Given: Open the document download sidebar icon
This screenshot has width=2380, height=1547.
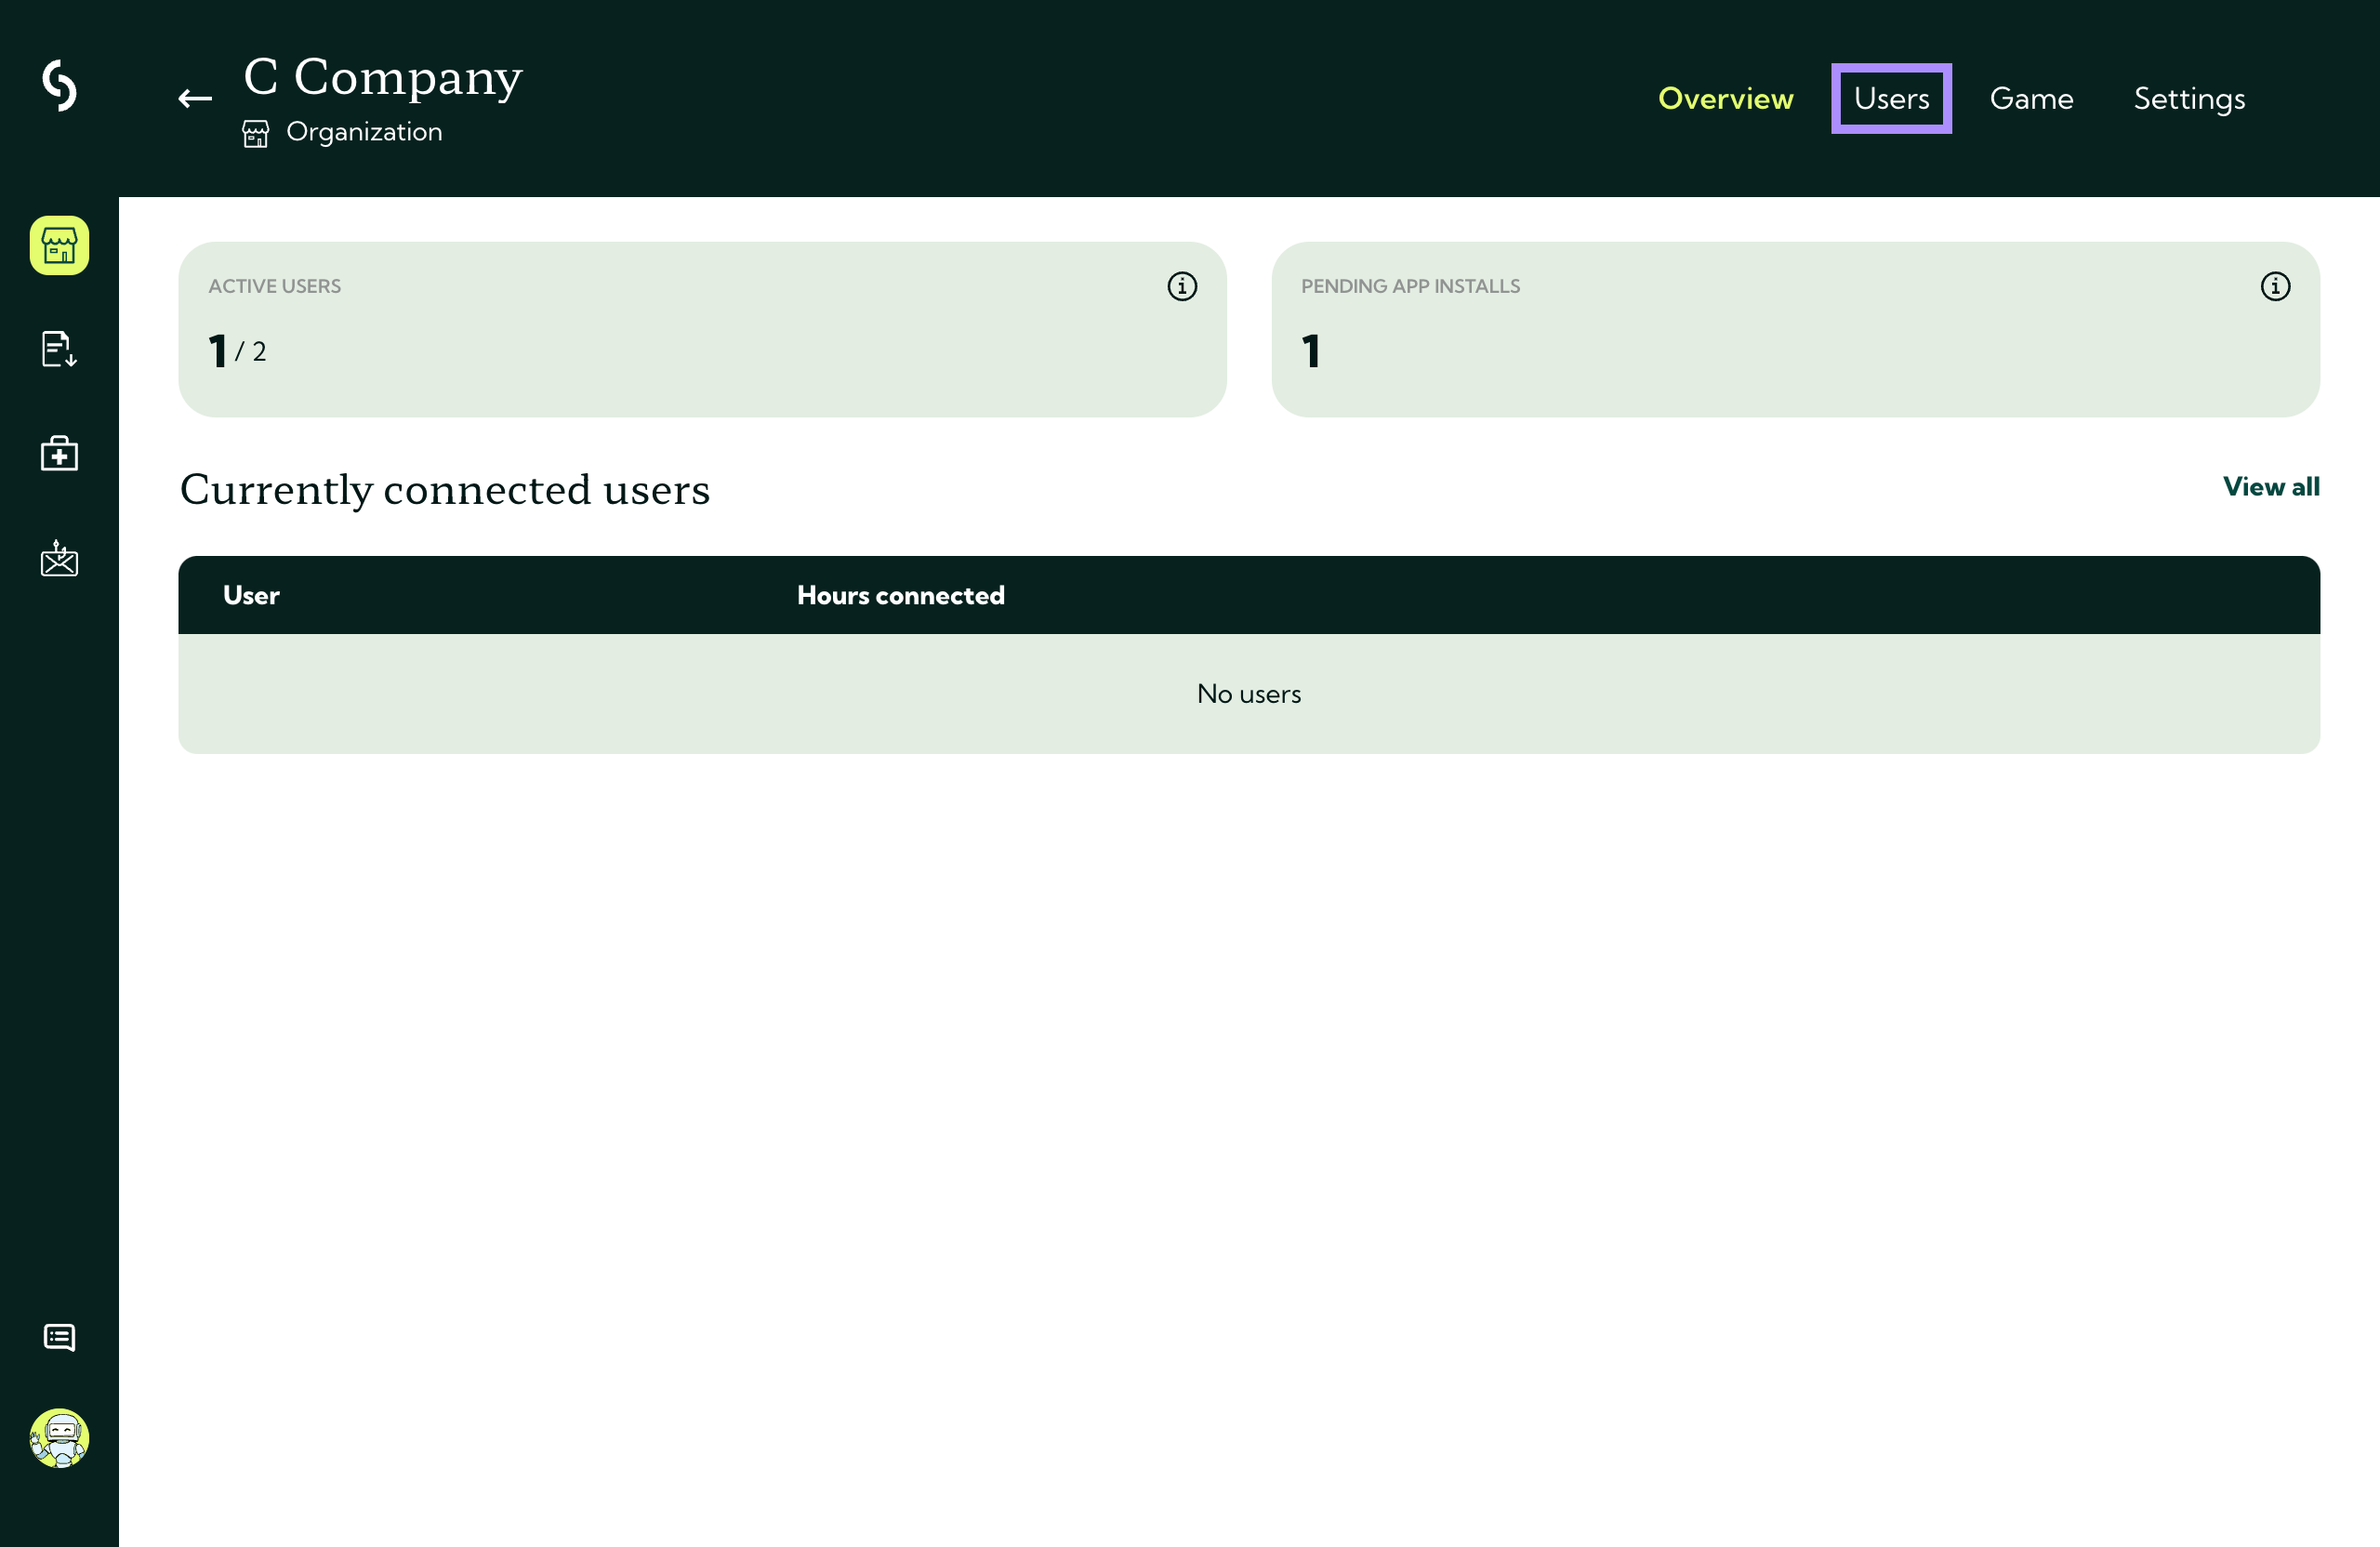Looking at the screenshot, I should pyautogui.click(x=59, y=349).
